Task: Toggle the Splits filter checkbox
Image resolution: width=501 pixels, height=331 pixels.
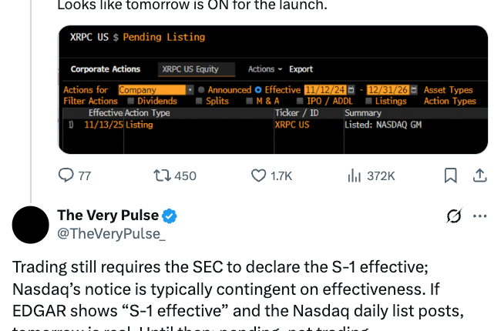Action: (x=200, y=101)
